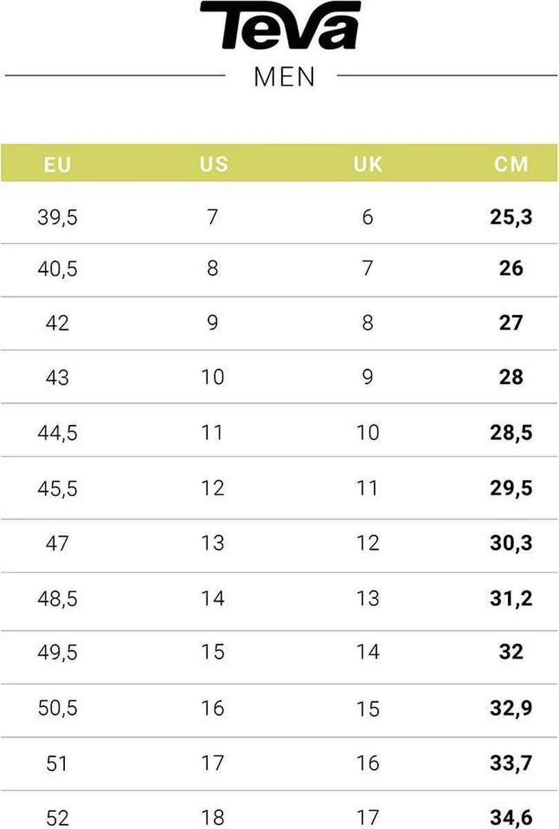Click EU size 45,5 cell
This screenshot has height=829, width=559.
(x=57, y=488)
